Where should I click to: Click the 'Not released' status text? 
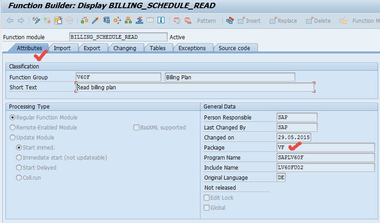click(220, 187)
